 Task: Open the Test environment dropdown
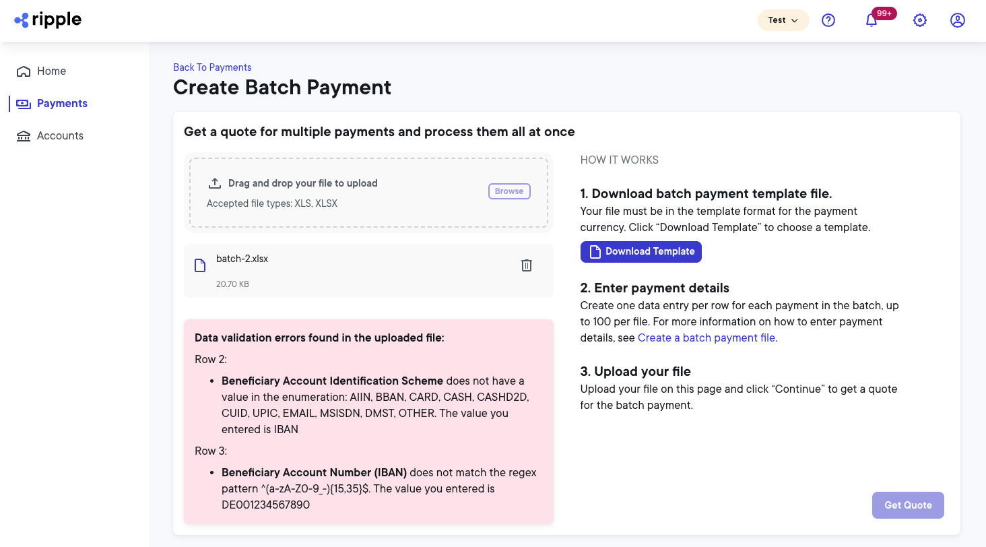(x=783, y=20)
